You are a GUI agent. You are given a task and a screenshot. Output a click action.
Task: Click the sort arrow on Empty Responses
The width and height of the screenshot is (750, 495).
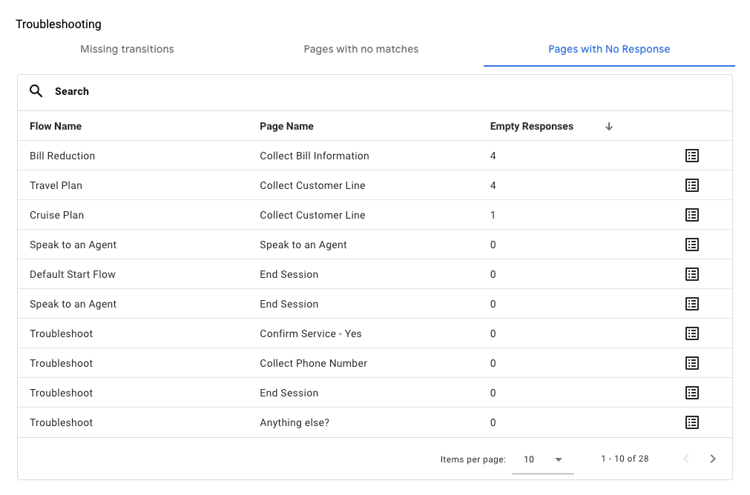point(608,126)
